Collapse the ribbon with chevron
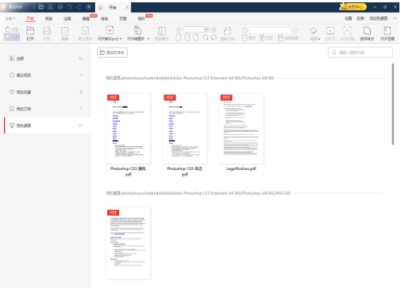The image size is (405, 298). (x=395, y=18)
